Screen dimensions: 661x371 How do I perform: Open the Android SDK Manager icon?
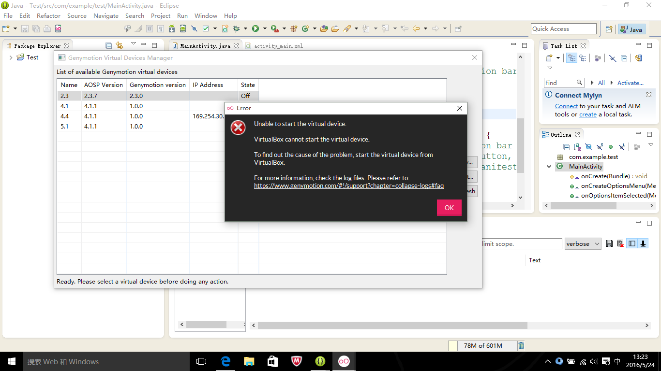172,29
